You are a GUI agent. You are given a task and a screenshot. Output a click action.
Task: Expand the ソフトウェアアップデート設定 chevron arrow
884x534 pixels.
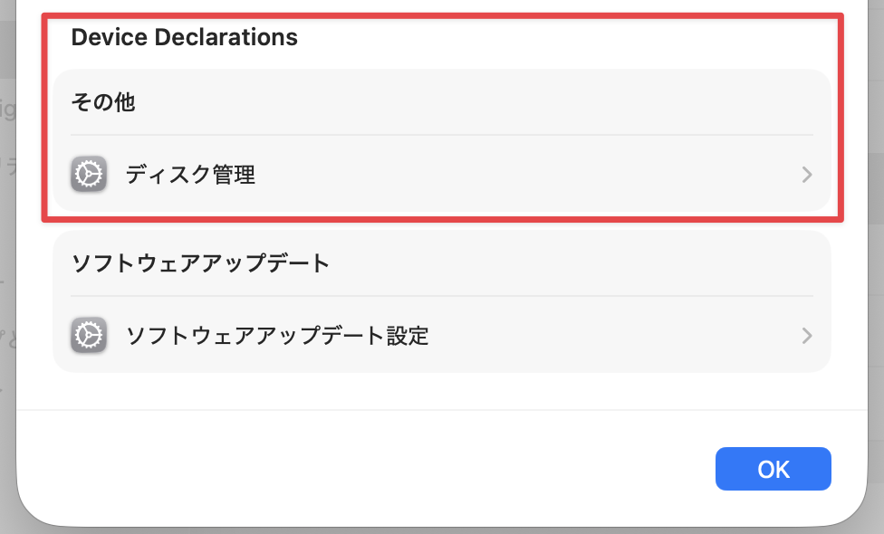point(807,336)
